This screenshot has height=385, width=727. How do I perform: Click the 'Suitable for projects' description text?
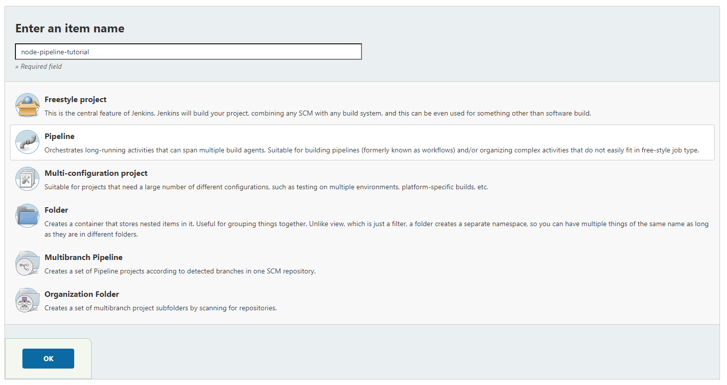point(266,187)
